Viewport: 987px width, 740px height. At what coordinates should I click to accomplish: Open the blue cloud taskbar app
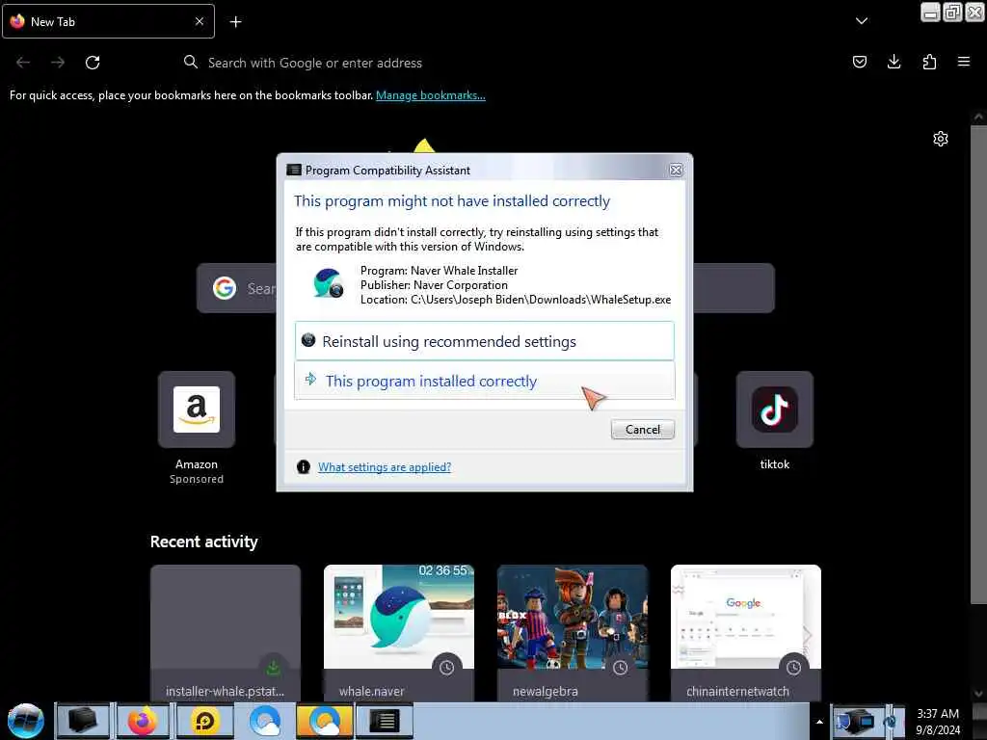pos(264,721)
